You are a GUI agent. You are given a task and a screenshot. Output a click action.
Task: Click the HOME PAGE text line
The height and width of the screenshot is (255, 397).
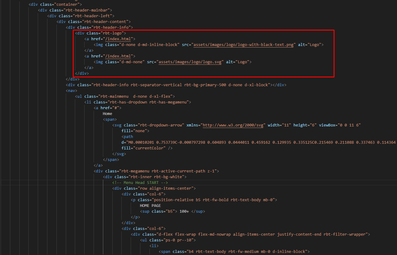[x=150, y=205]
